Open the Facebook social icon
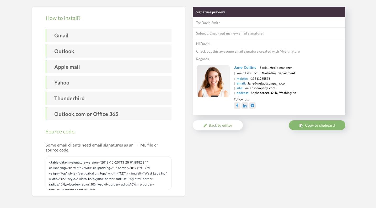Viewport: 376px width, 208px height. tap(237, 105)
